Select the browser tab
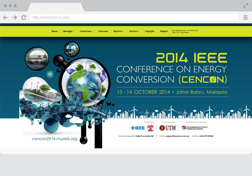The image size is (252, 176). click(56, 7)
